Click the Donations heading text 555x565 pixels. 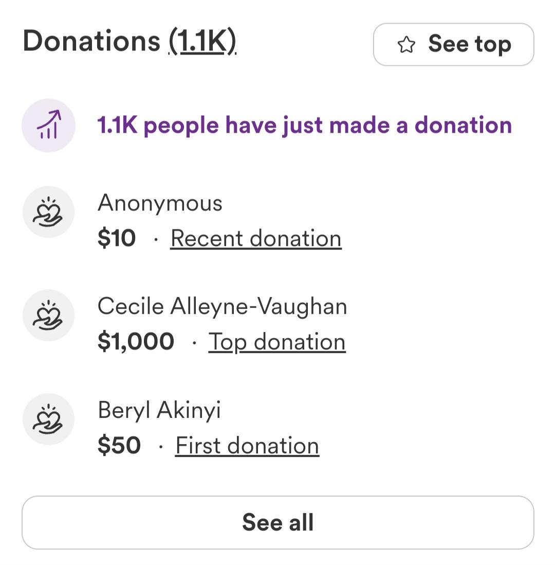tap(91, 41)
